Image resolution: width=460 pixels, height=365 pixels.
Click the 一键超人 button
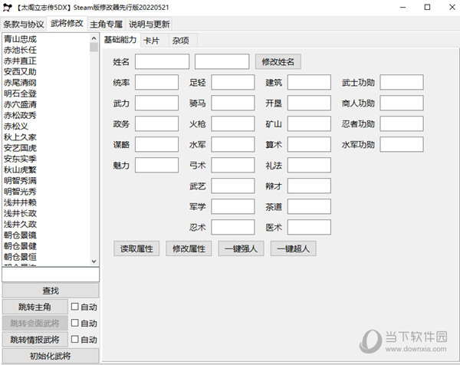293,248
